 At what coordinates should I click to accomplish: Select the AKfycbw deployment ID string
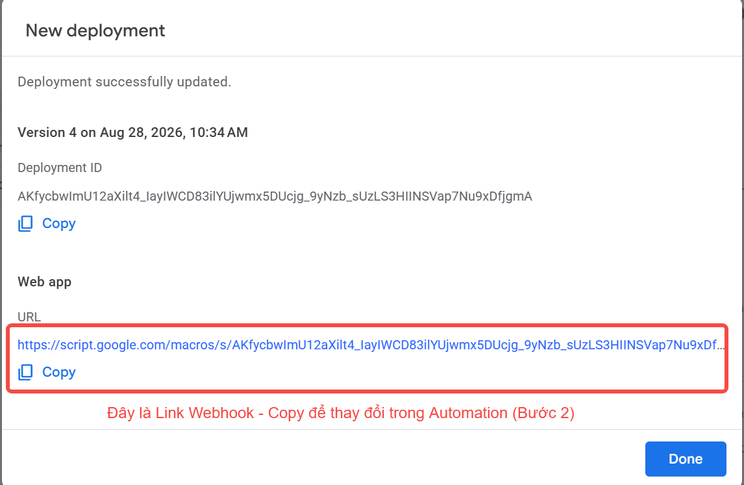[275, 197]
